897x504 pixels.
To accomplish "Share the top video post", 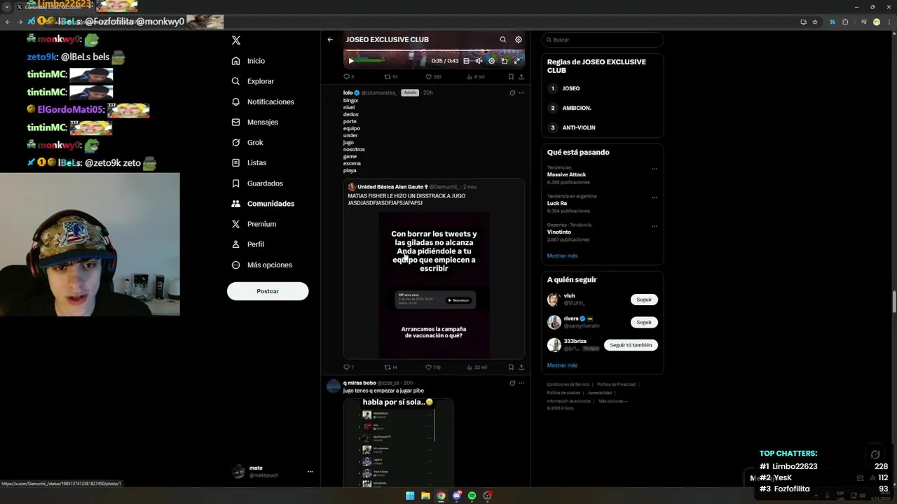I will click(x=521, y=77).
